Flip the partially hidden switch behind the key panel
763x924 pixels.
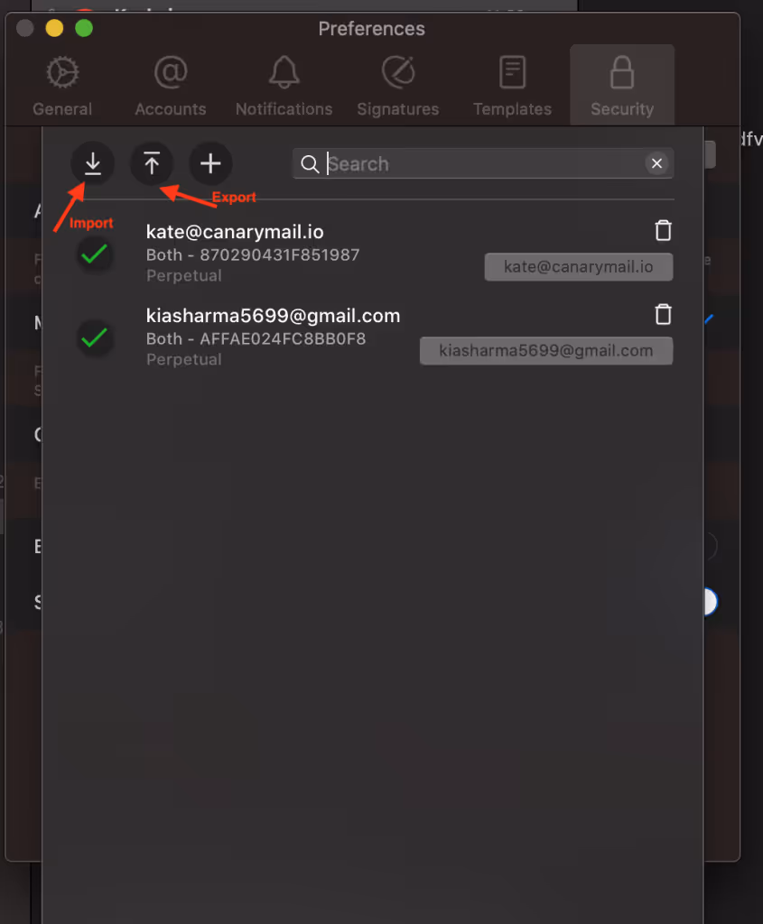711,602
